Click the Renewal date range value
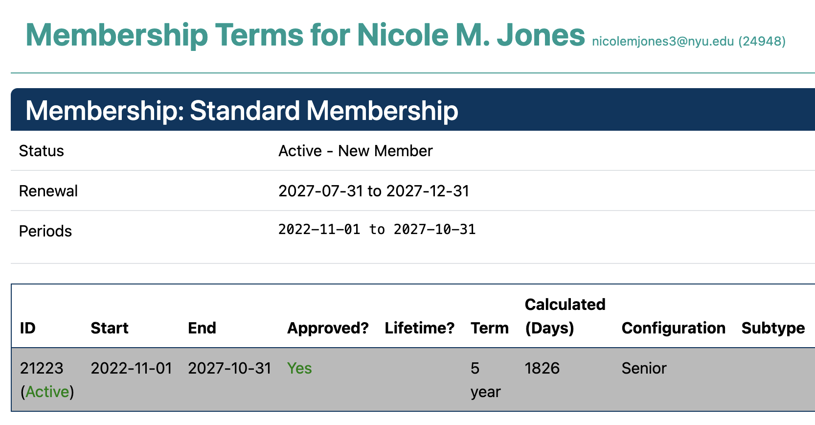Screen dimensions: 815x425 pos(373,191)
